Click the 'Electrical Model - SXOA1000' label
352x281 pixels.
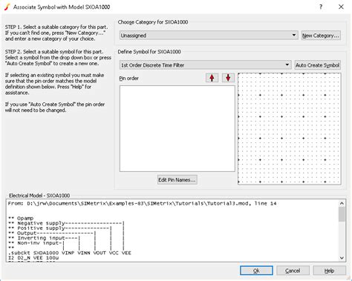(x=39, y=196)
